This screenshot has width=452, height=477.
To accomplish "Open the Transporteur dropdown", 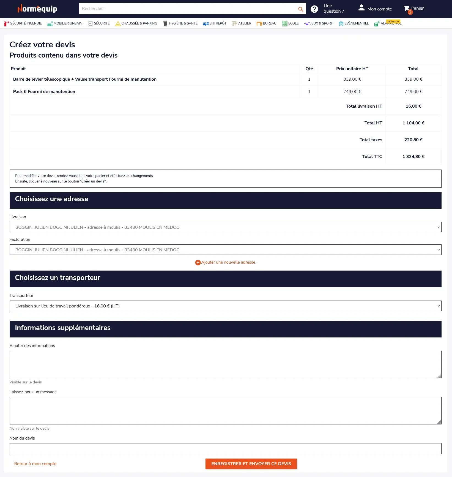I will click(x=225, y=306).
